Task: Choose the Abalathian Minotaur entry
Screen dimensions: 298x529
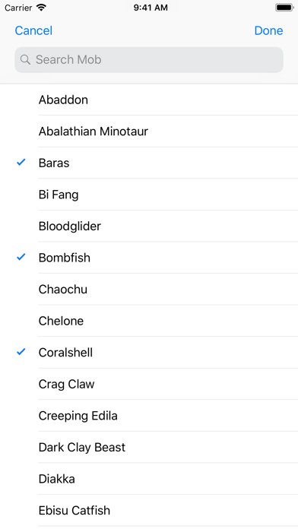Action: (x=149, y=131)
